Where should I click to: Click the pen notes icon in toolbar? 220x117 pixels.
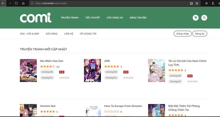pos(213,3)
